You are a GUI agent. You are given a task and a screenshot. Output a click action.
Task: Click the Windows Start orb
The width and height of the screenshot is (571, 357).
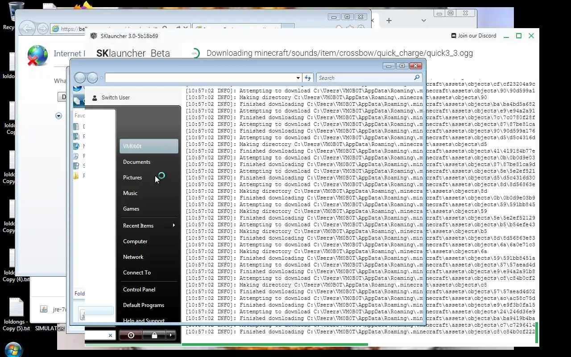click(13, 349)
